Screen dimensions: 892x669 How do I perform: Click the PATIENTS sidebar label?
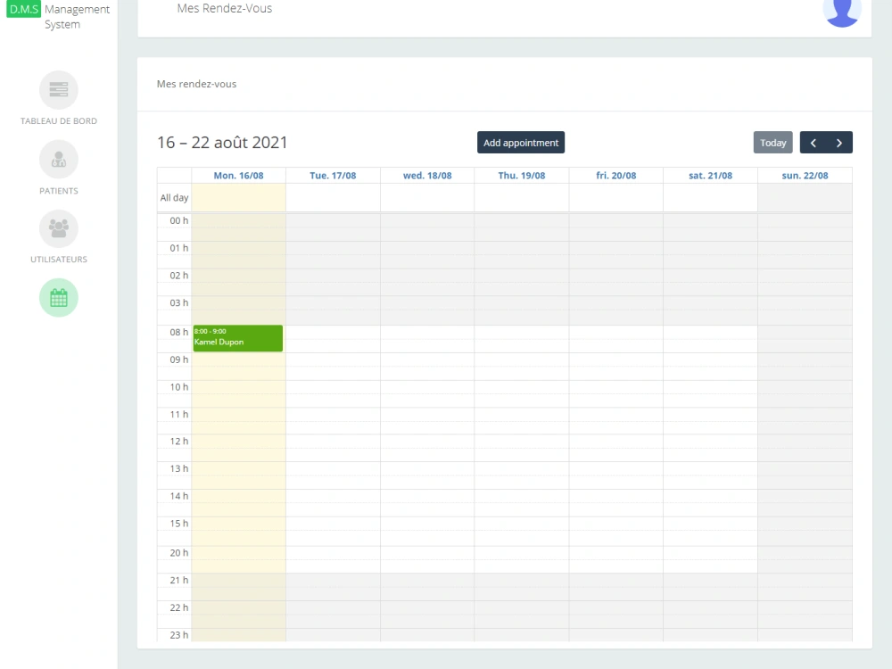[x=59, y=191]
